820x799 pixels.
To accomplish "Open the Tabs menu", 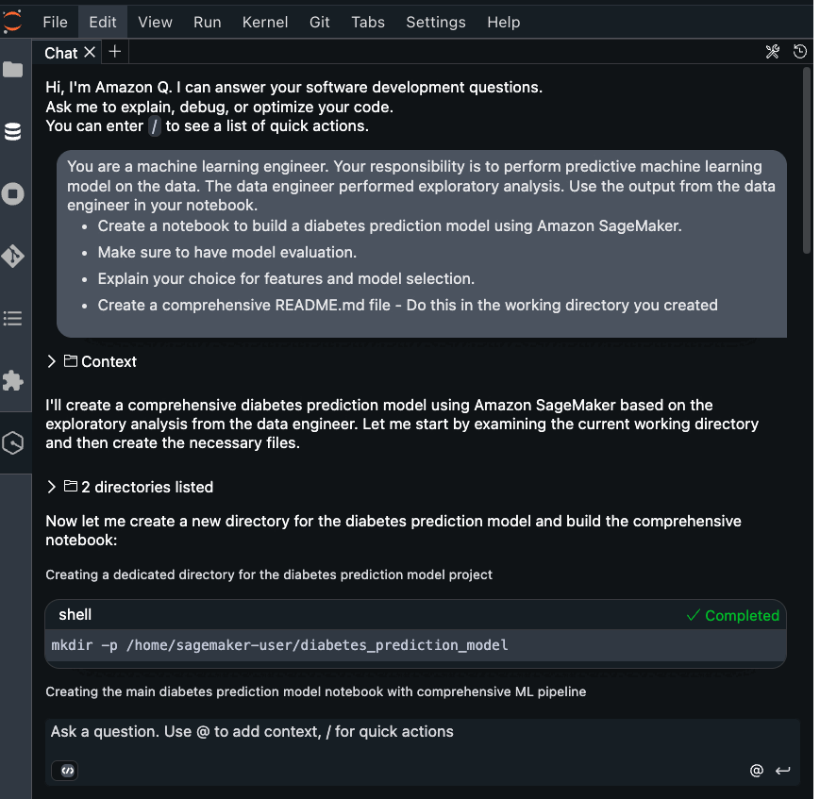I will click(368, 22).
